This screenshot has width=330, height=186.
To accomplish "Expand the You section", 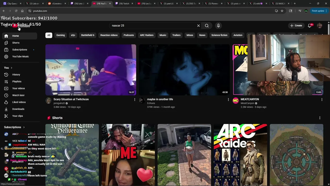I will [x=8, y=68].
